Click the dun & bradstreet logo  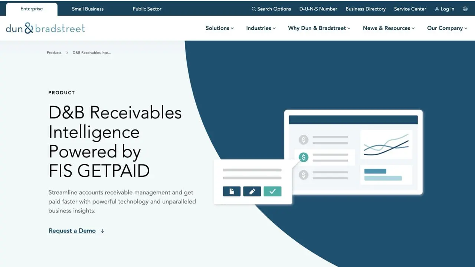click(x=45, y=27)
